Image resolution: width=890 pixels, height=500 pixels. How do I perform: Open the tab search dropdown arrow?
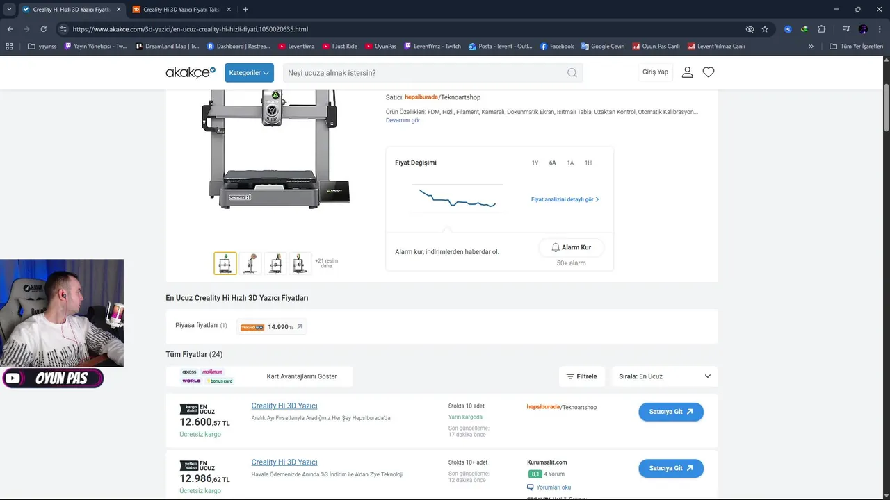click(8, 9)
